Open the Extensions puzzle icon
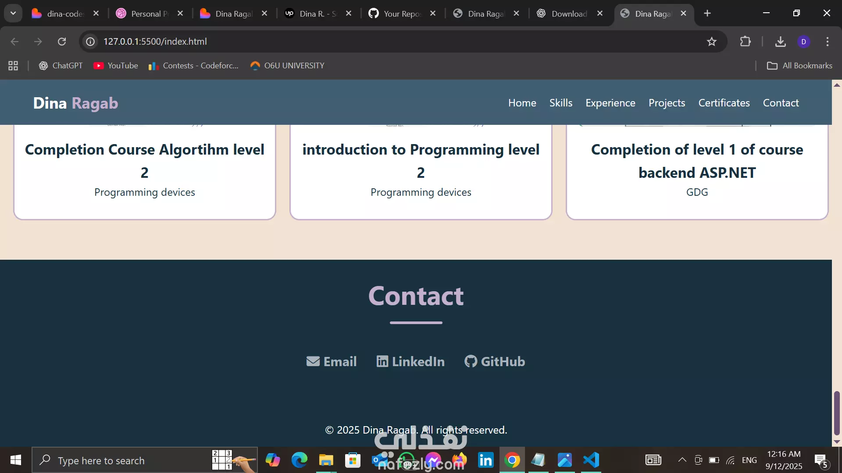The image size is (842, 473). pyautogui.click(x=745, y=42)
